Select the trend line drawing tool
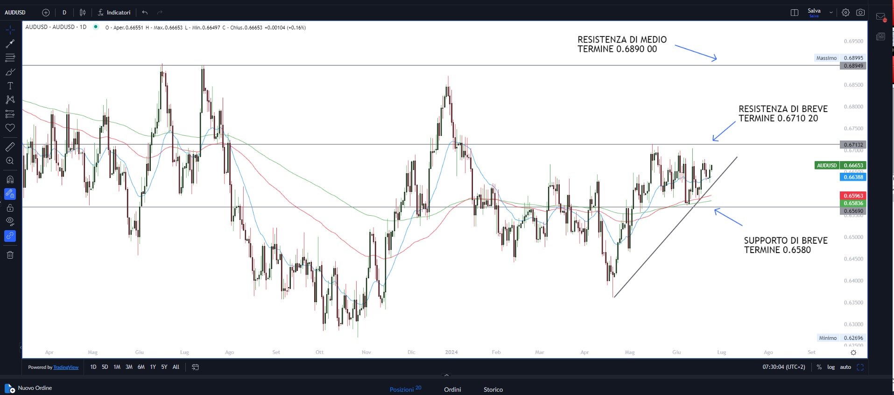894x395 pixels. (10, 44)
